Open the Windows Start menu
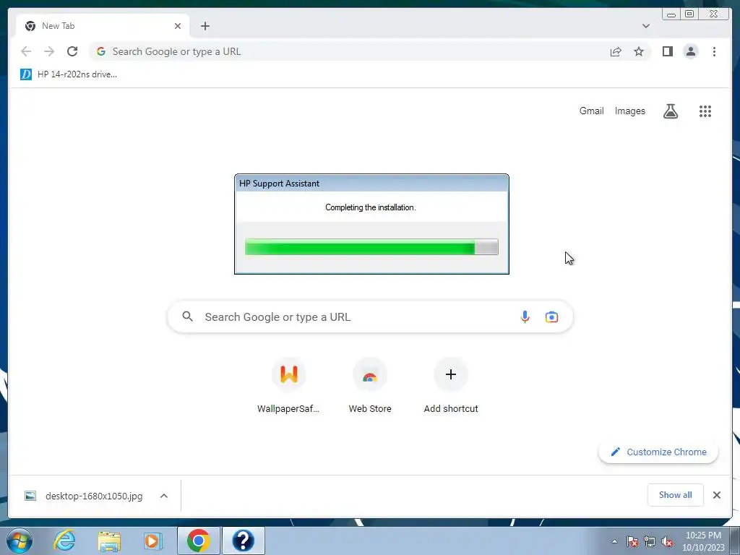 (20, 541)
